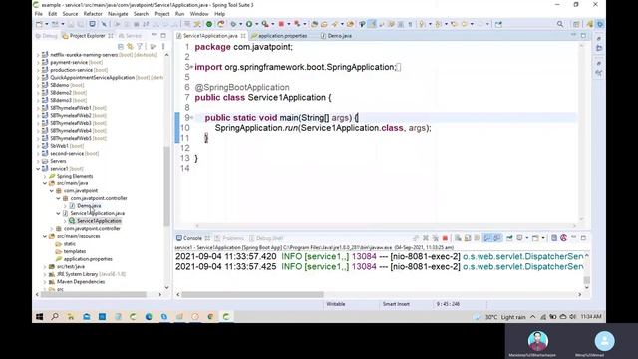Click Pin Console icon

tap(509, 238)
